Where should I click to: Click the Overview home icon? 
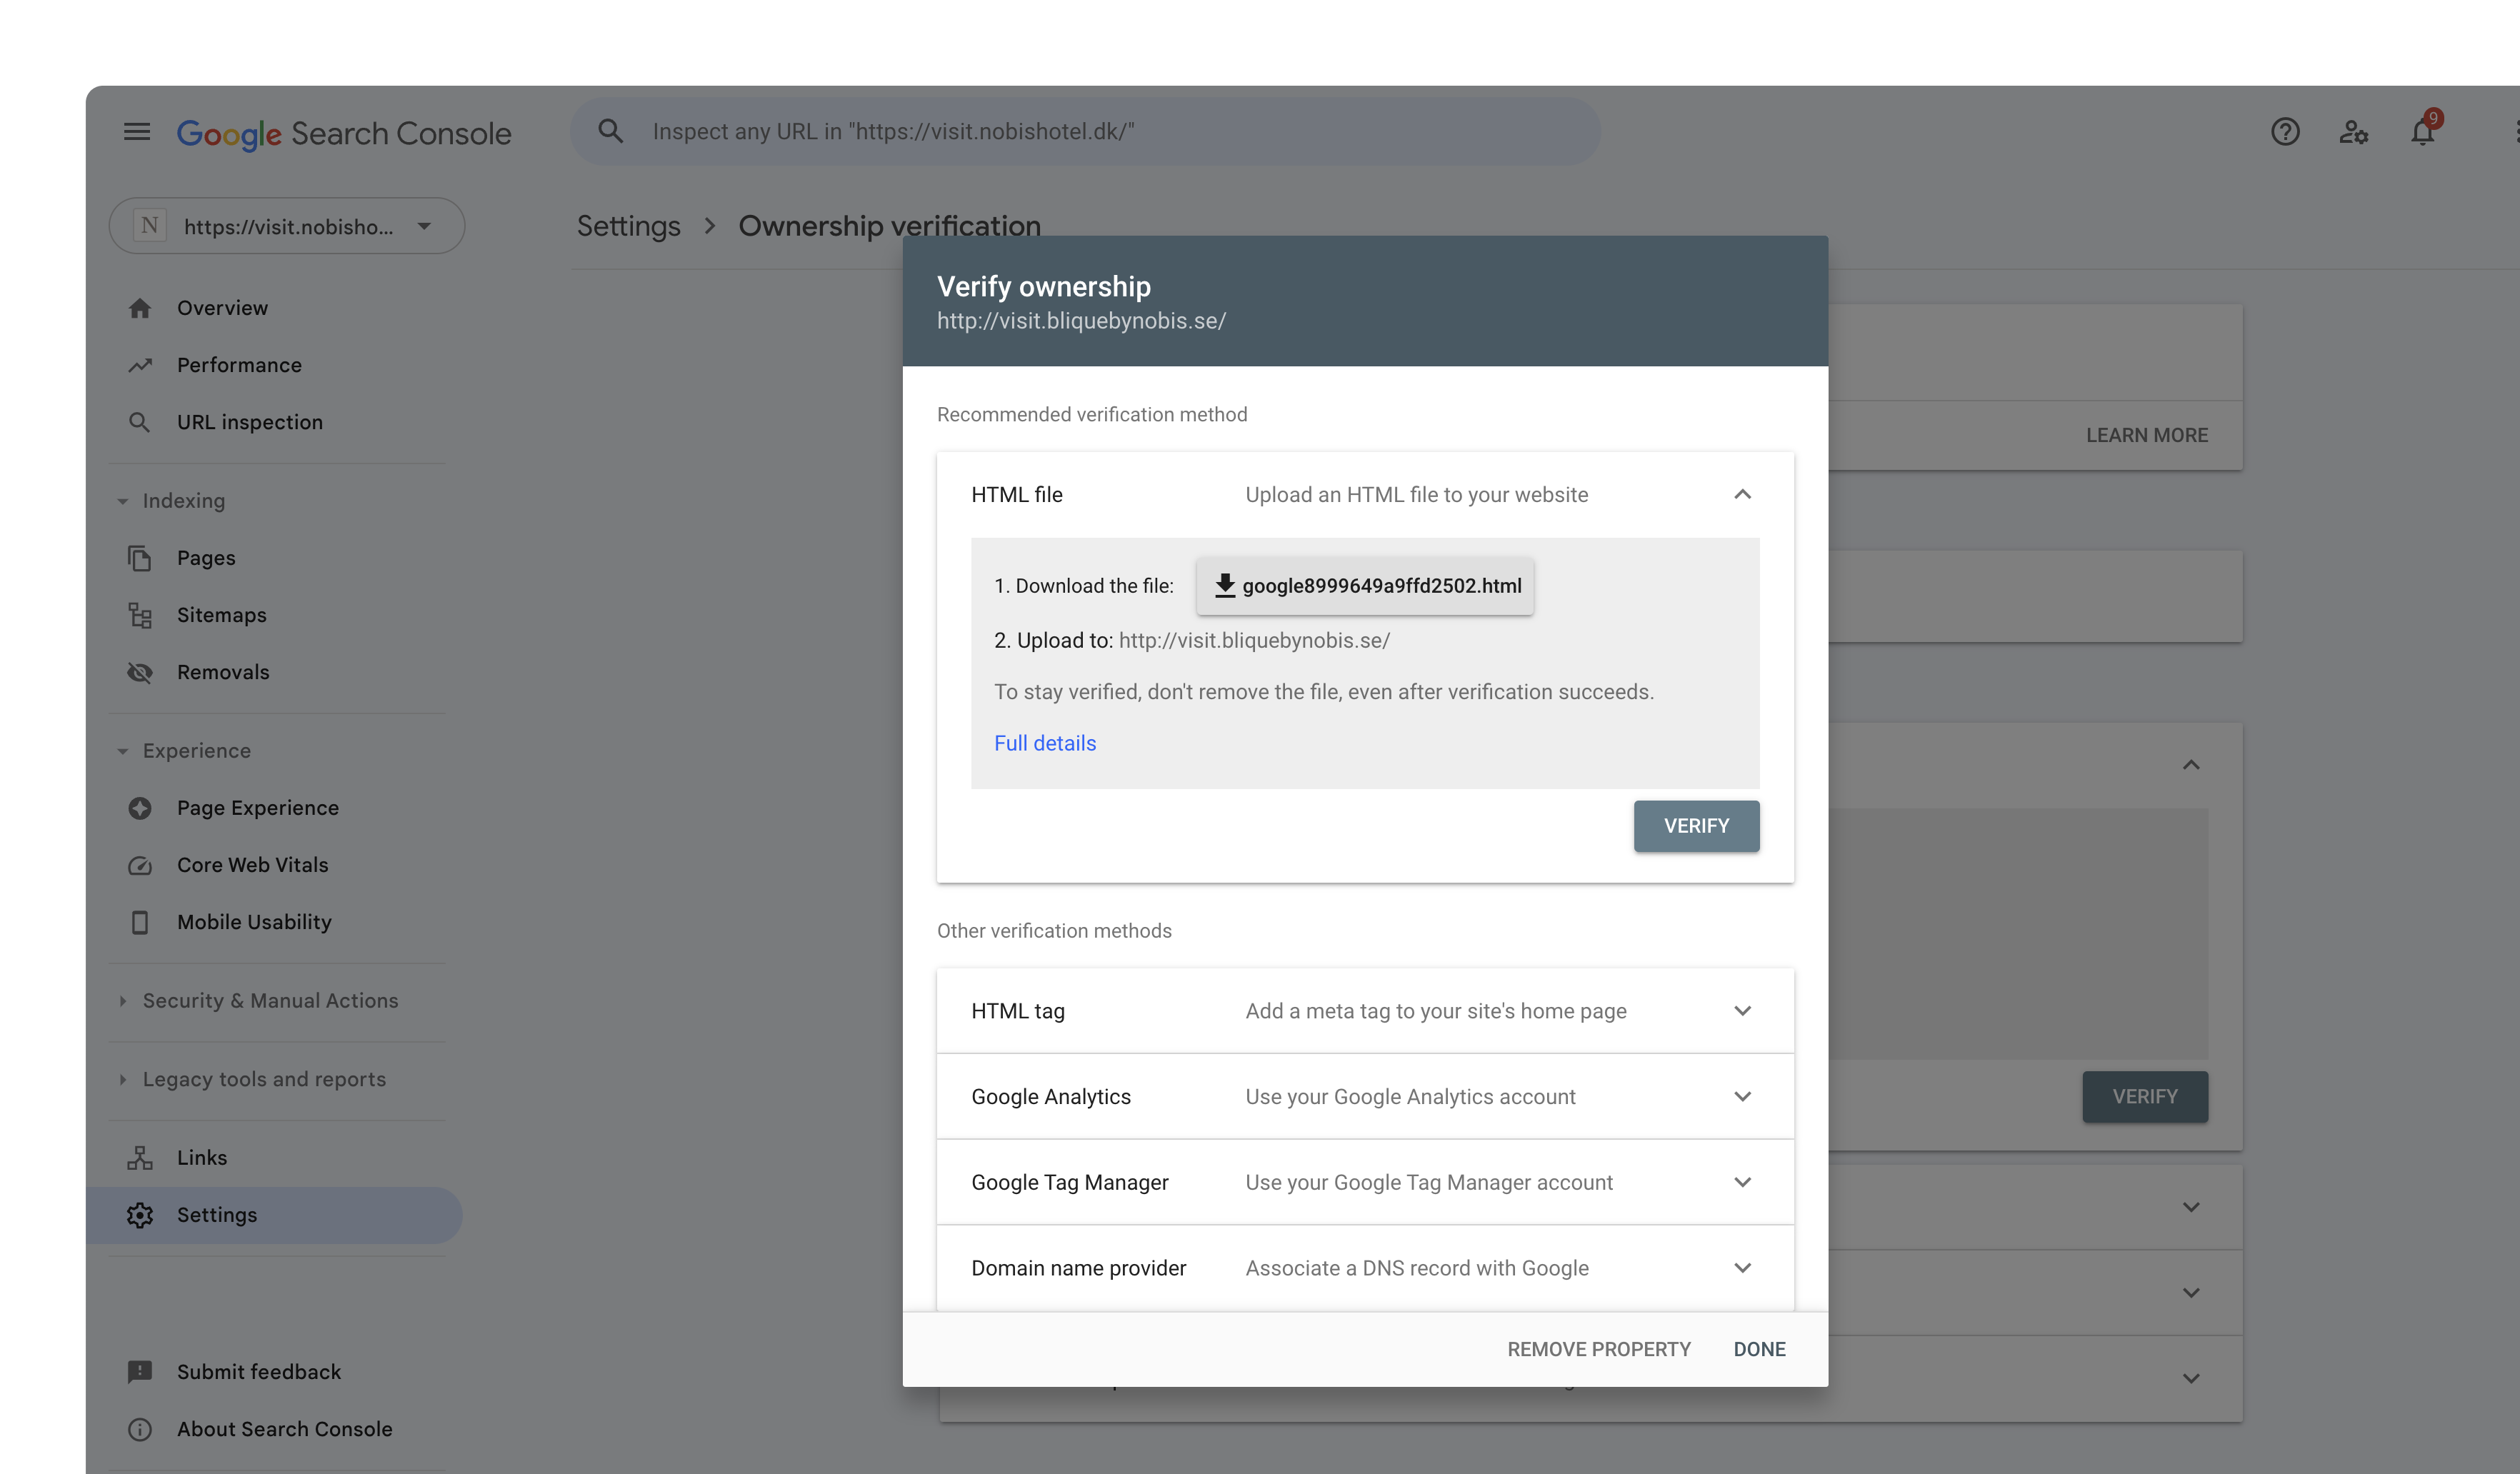pyautogui.click(x=140, y=308)
